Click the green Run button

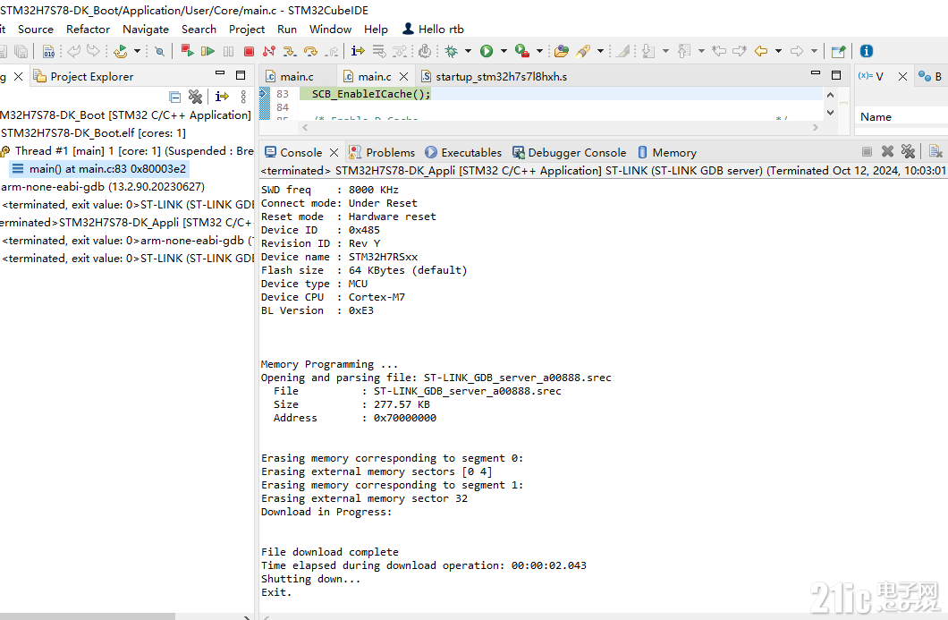487,51
